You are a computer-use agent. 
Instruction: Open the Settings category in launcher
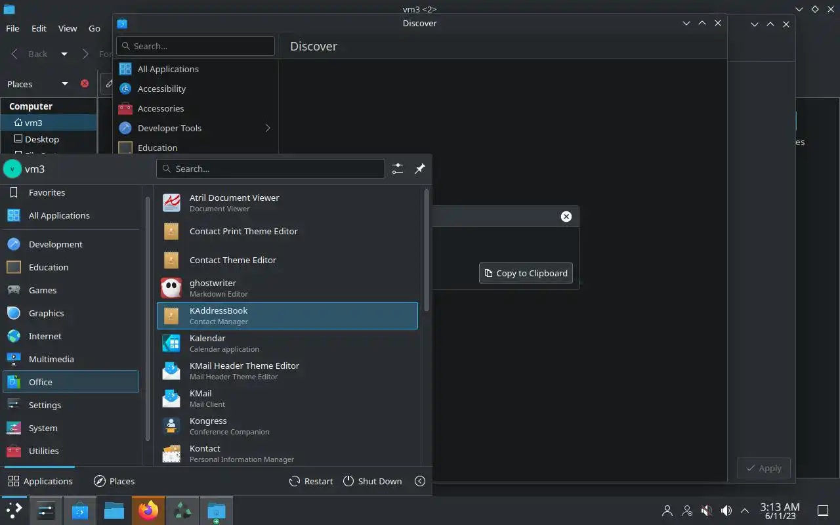[x=71, y=405]
